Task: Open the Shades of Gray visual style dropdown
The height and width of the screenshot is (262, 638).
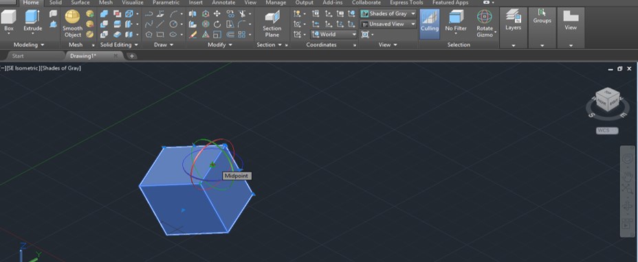Action: (x=388, y=14)
